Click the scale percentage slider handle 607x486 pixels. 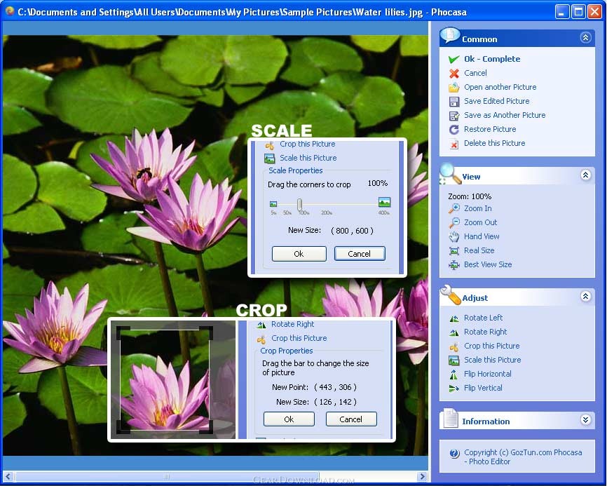[x=299, y=204]
